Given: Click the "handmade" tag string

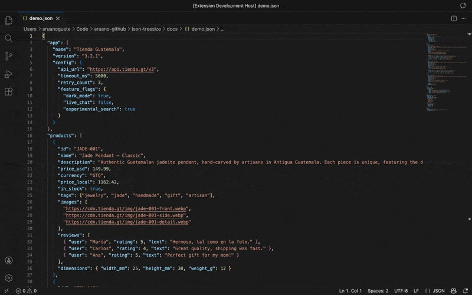Looking at the screenshot, I should pyautogui.click(x=146, y=195).
